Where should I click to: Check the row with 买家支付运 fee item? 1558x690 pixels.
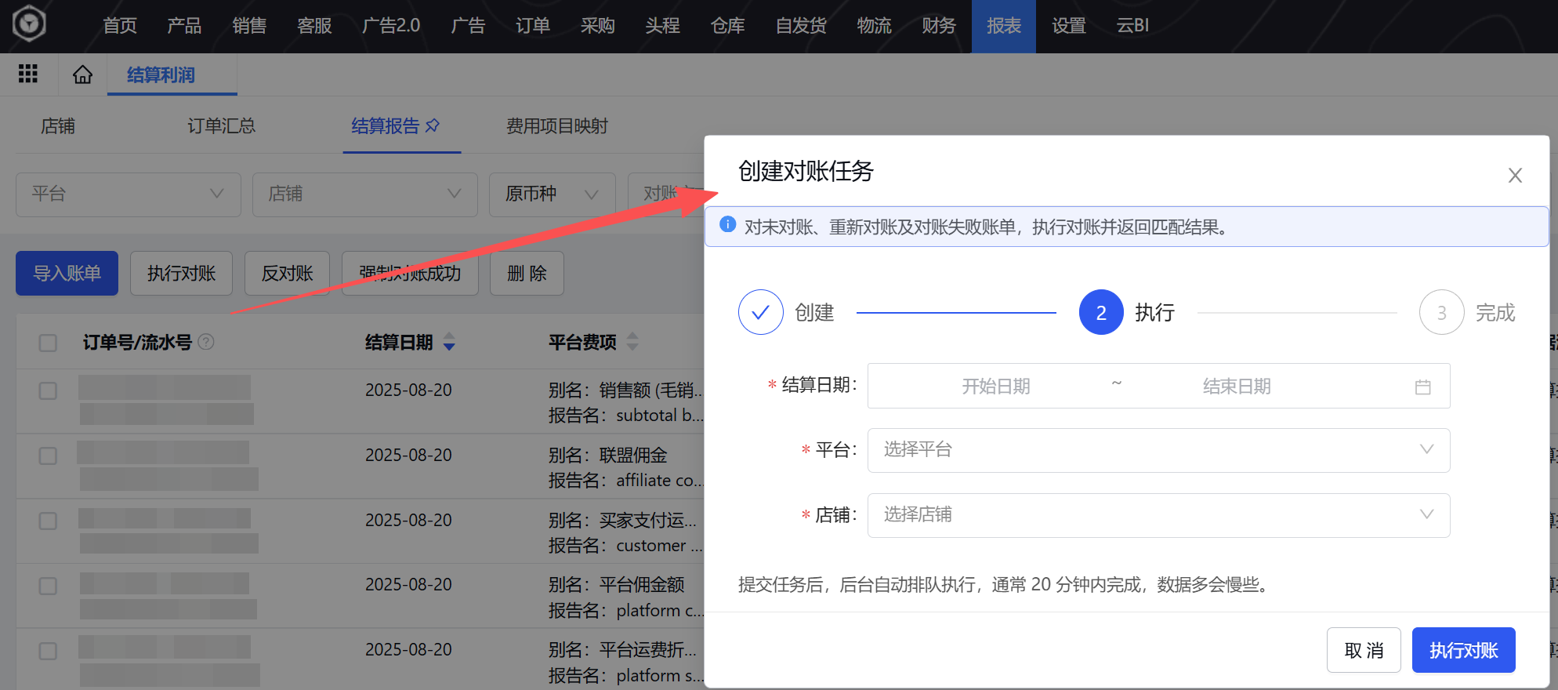pyautogui.click(x=48, y=521)
